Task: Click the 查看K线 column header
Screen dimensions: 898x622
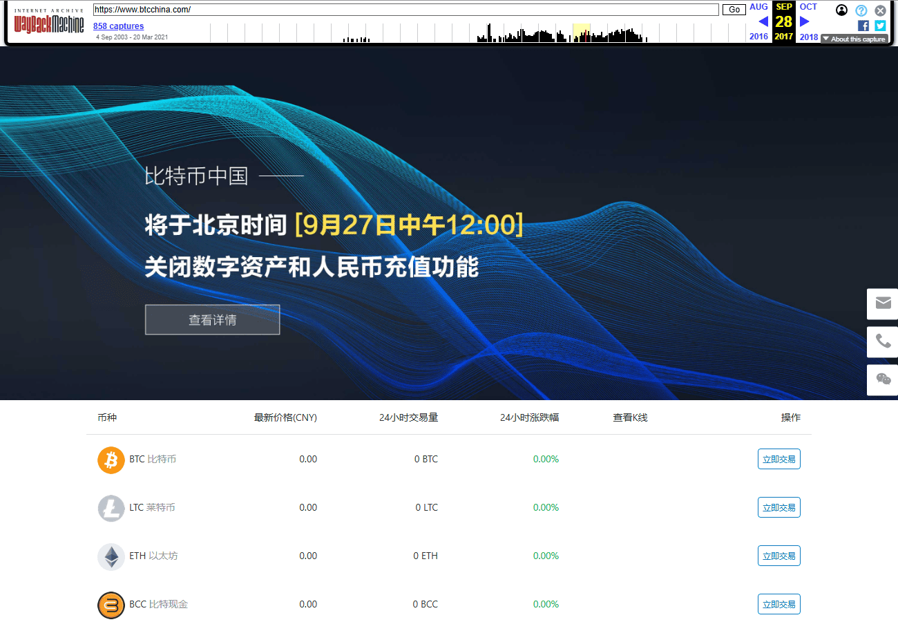Action: coord(631,417)
